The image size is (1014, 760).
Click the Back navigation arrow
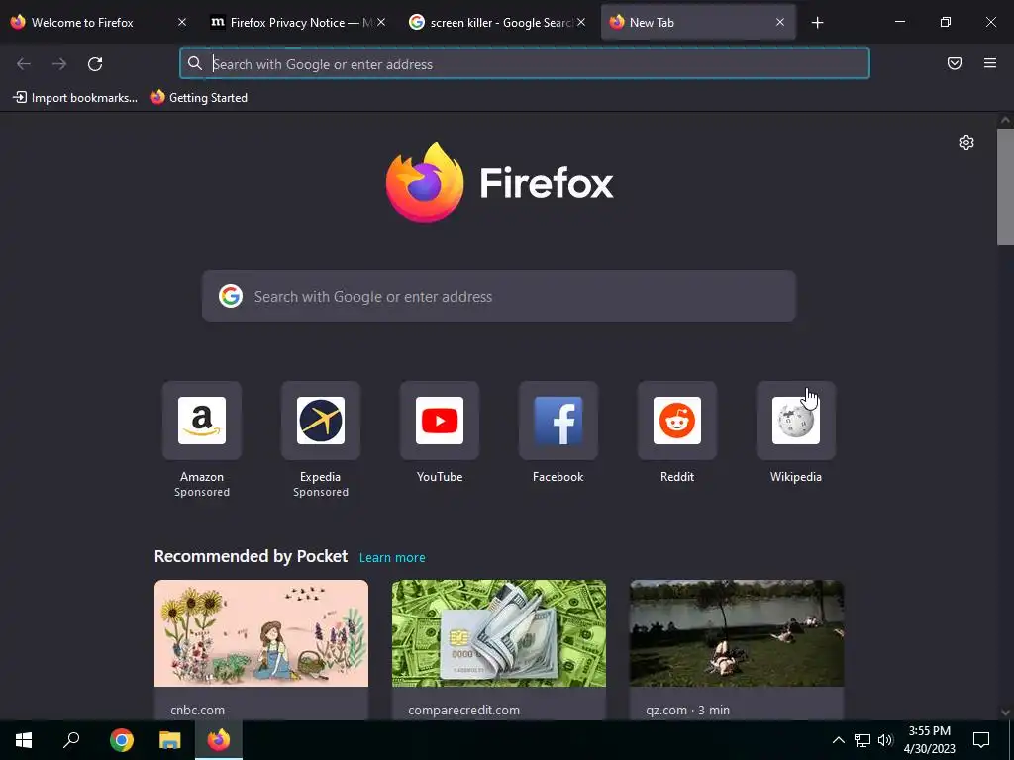pos(24,64)
